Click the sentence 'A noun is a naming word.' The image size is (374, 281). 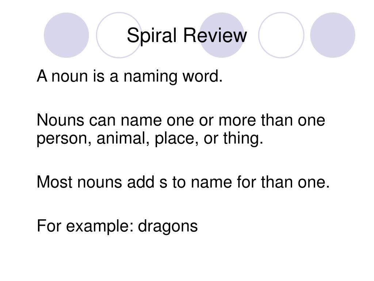[x=130, y=76]
